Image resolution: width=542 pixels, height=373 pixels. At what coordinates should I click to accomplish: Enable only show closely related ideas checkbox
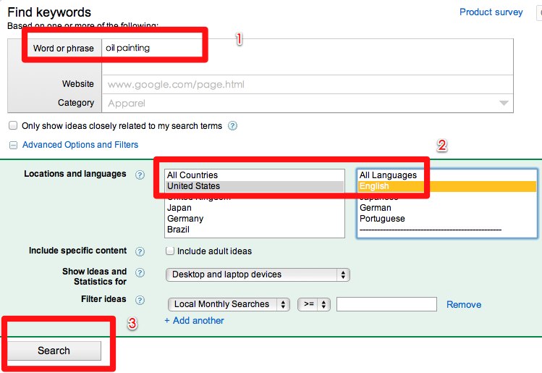(13, 125)
